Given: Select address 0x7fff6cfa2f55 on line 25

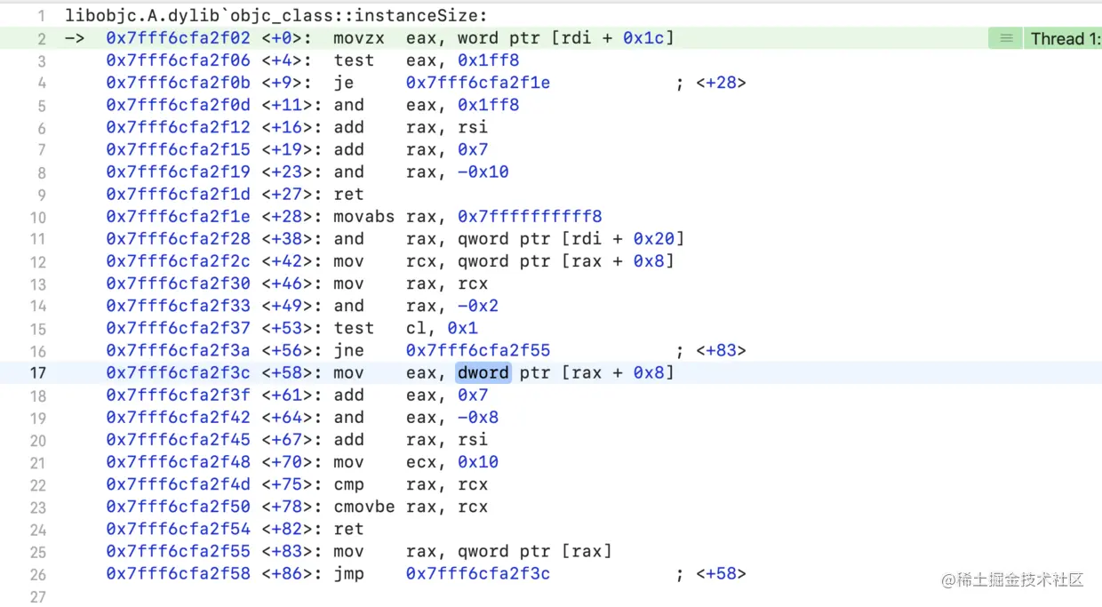Looking at the screenshot, I should click(x=178, y=551).
